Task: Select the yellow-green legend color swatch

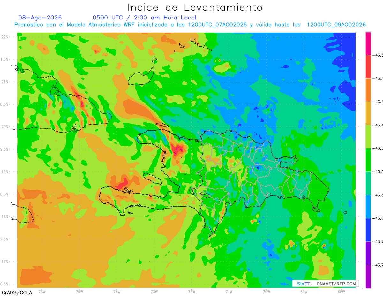Action: [368, 137]
